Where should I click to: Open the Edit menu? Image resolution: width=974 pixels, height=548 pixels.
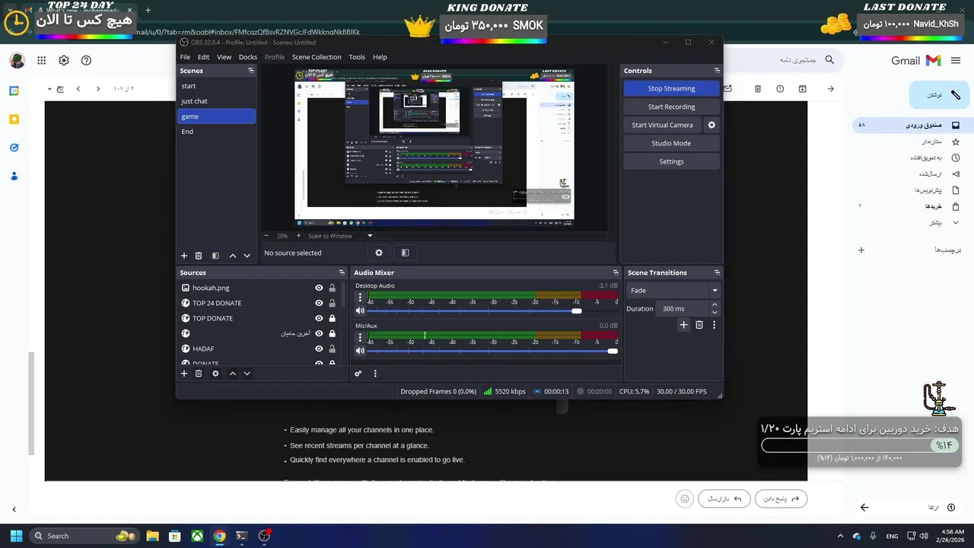203,57
